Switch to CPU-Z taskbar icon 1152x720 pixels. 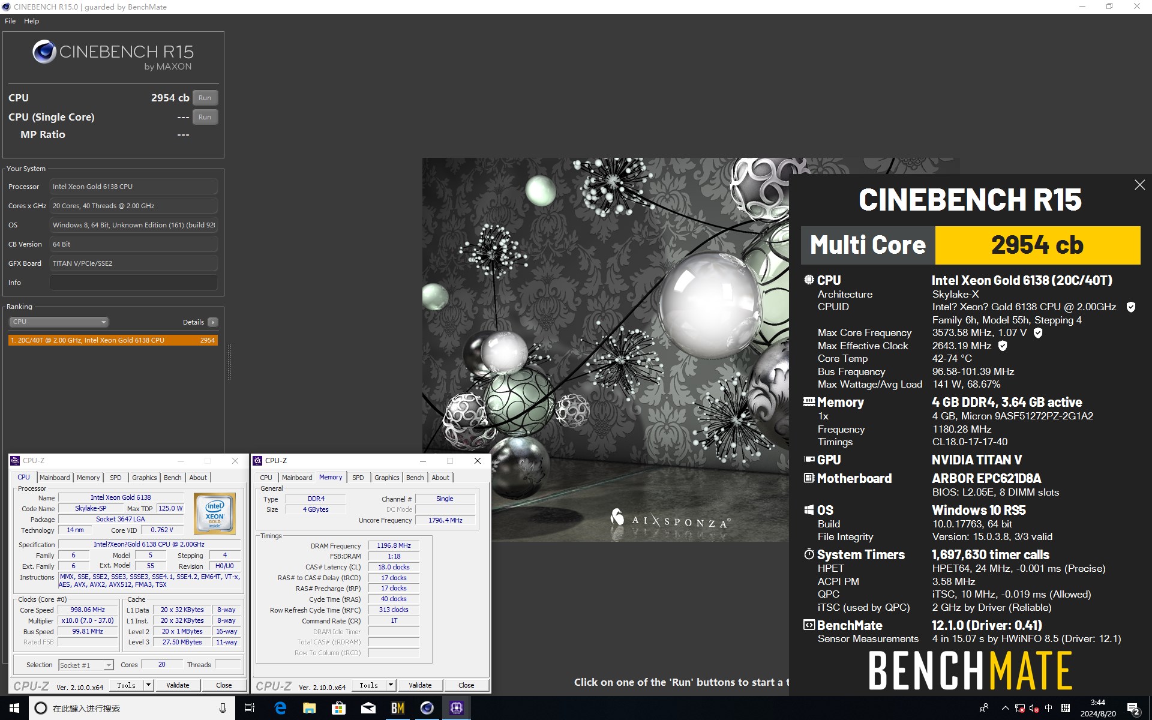[x=457, y=708]
